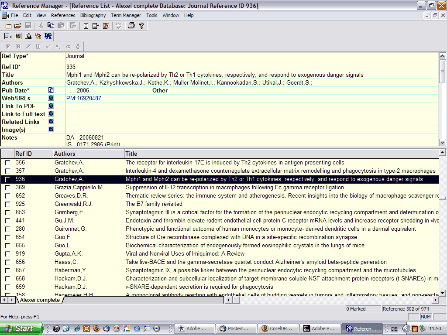Click the Cut scissors icon
Screen dimensions: 447x335
click(x=41, y=26)
